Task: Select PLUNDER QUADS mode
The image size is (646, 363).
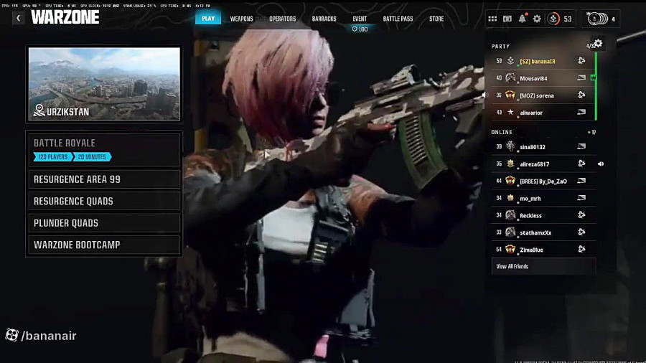Action: (104, 223)
